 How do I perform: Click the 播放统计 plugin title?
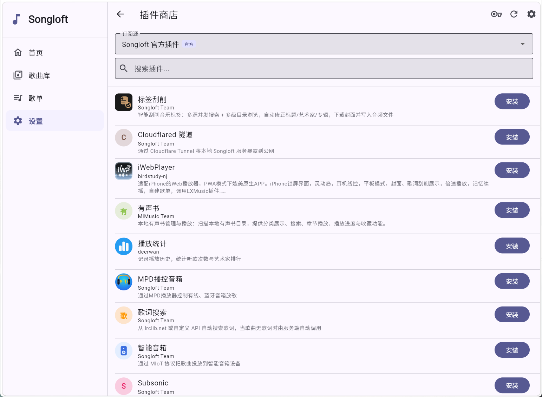point(152,244)
